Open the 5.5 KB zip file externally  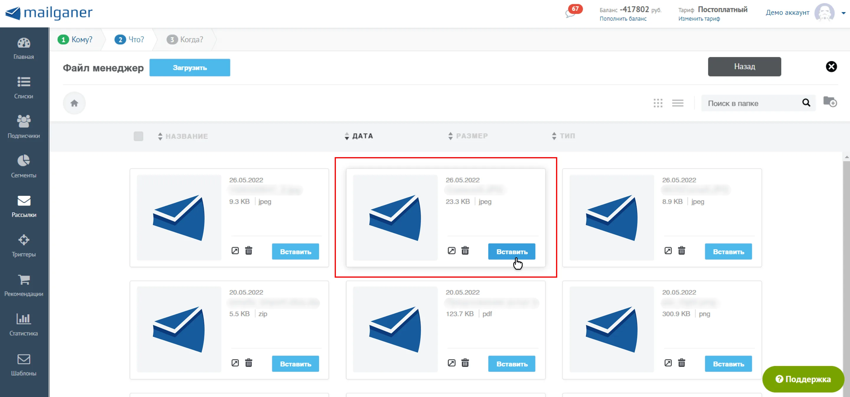pyautogui.click(x=235, y=363)
